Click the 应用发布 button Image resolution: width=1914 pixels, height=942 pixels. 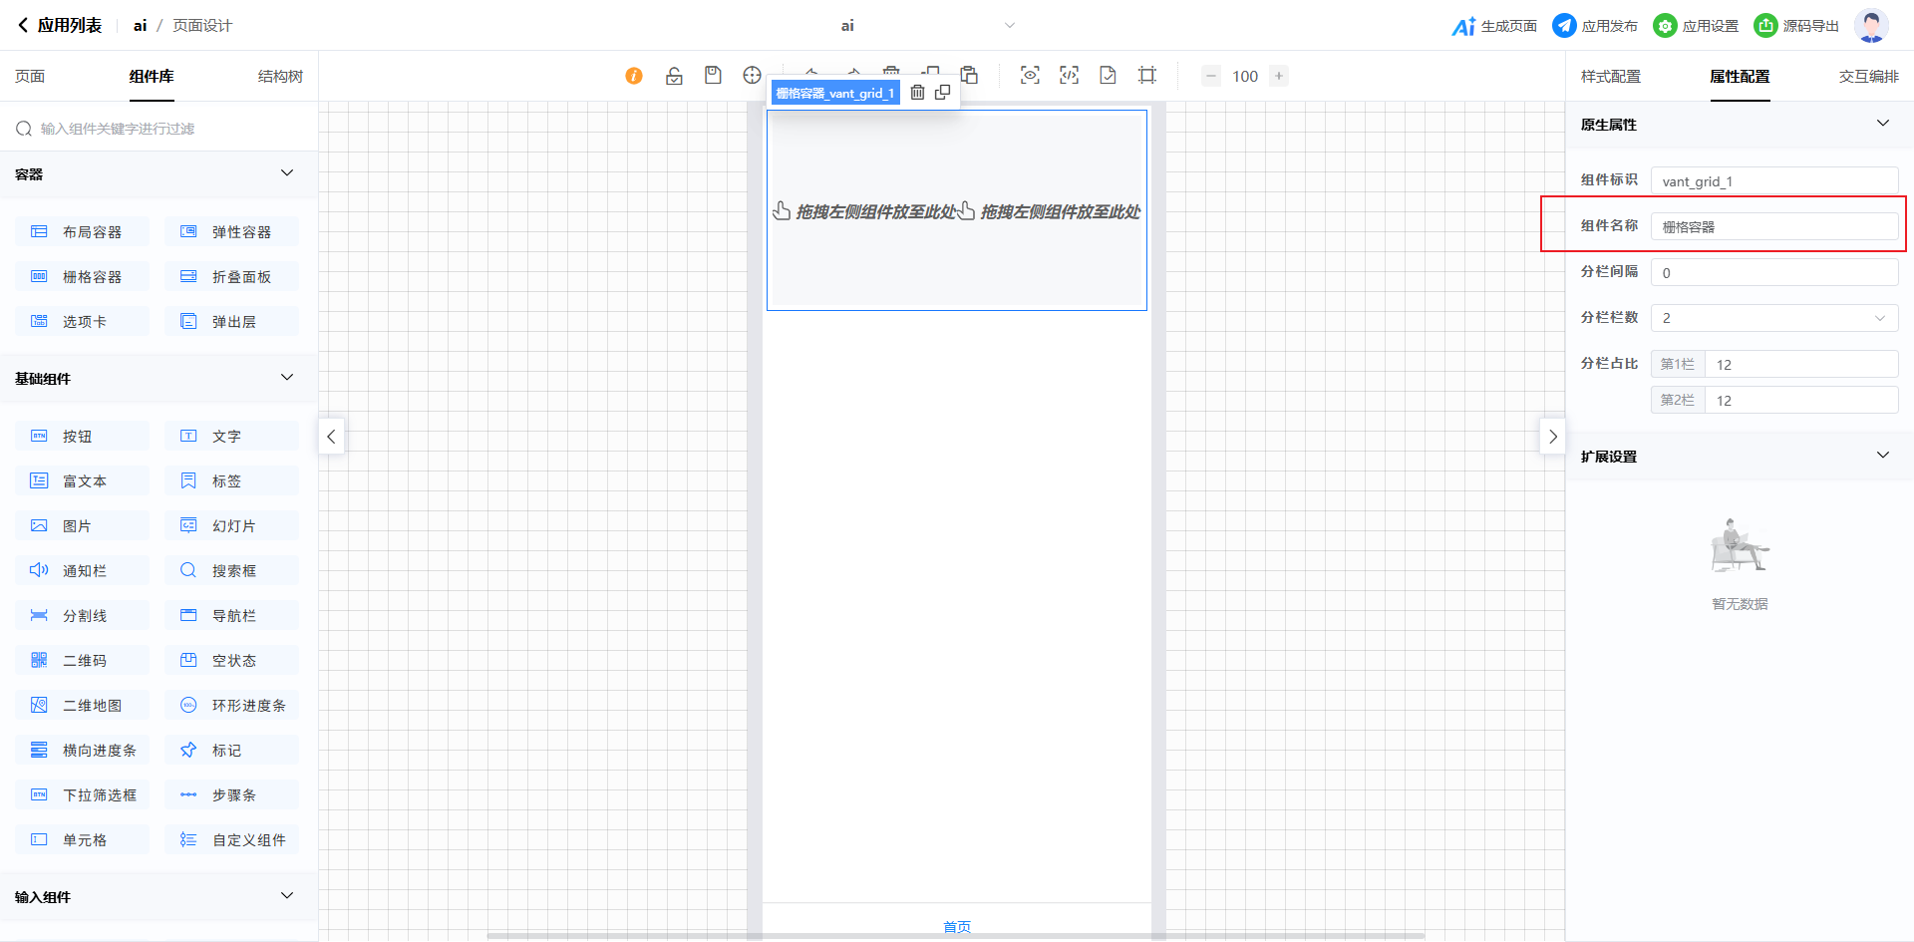click(x=1595, y=26)
